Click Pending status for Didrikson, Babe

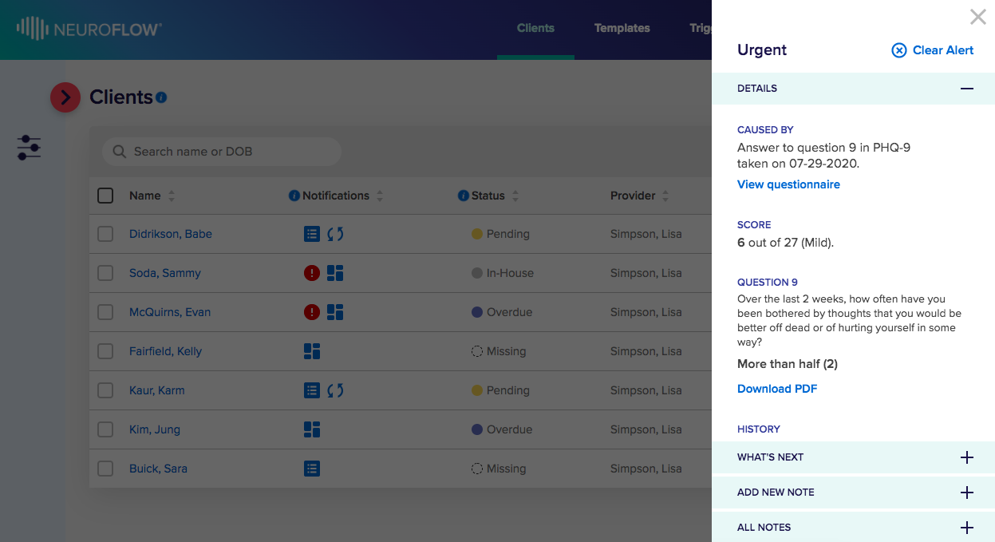click(x=500, y=234)
